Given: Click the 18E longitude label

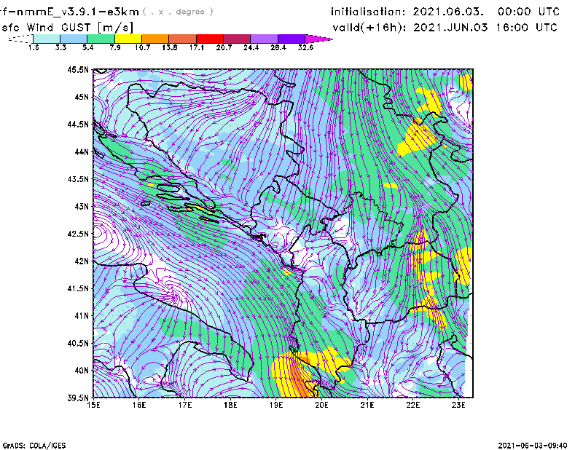Looking at the screenshot, I should pyautogui.click(x=230, y=405).
